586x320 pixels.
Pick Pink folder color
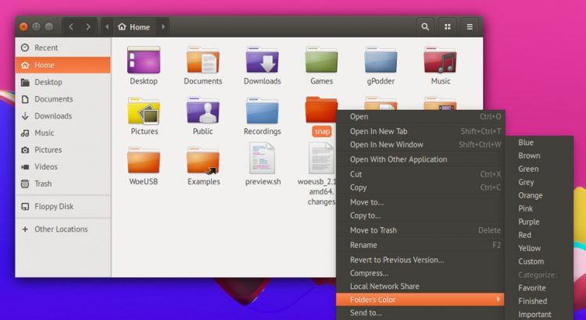coord(540,208)
